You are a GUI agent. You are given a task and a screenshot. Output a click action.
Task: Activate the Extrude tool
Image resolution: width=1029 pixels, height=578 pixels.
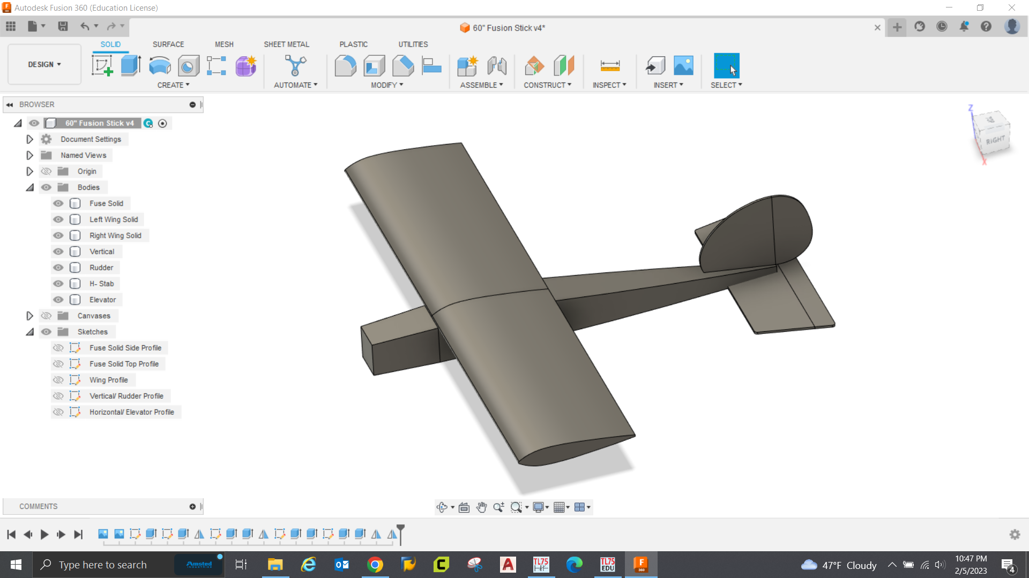[131, 65]
